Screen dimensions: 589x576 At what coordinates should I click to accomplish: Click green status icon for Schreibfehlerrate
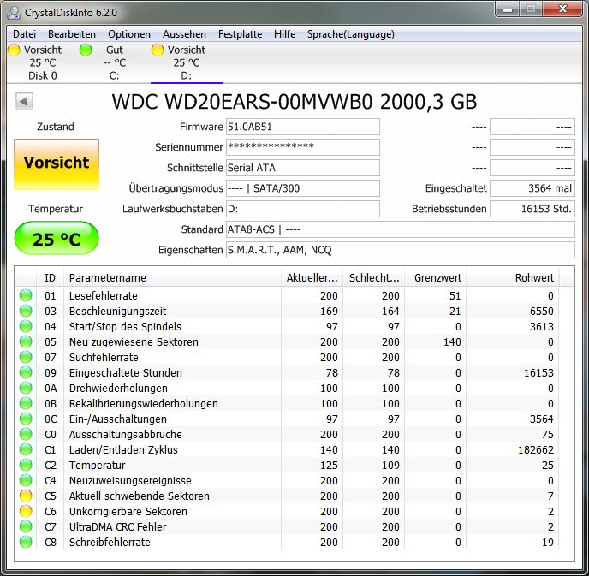(x=26, y=542)
